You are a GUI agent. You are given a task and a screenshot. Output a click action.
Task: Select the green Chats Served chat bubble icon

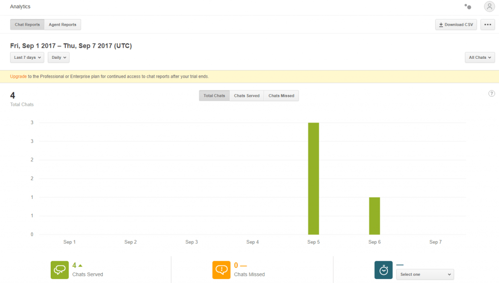[59, 269]
